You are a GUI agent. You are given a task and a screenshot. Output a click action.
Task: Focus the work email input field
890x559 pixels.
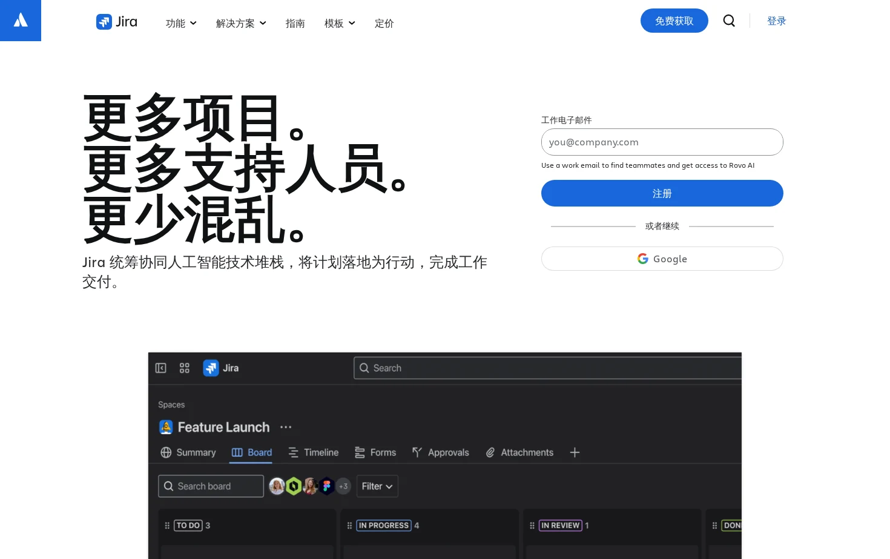tap(662, 142)
